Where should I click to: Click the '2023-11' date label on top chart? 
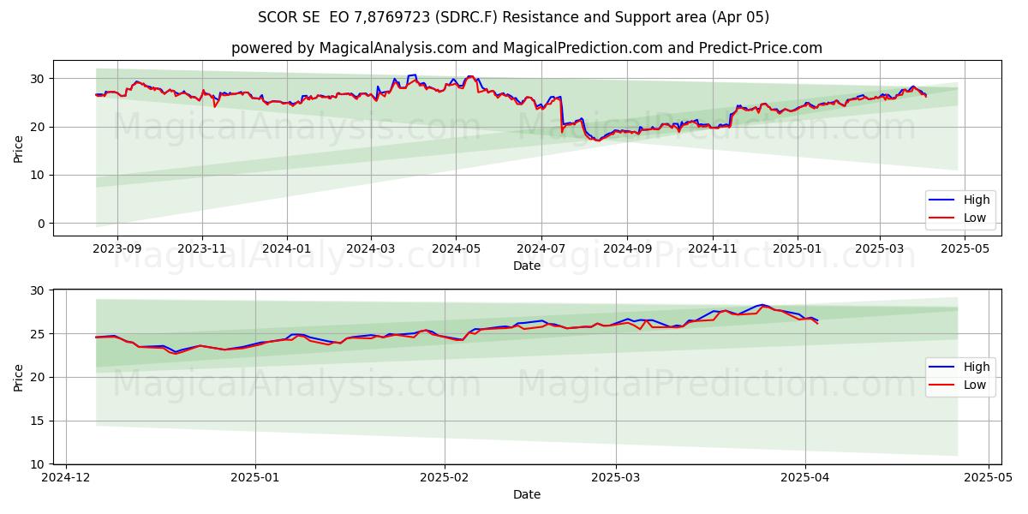tap(202, 248)
